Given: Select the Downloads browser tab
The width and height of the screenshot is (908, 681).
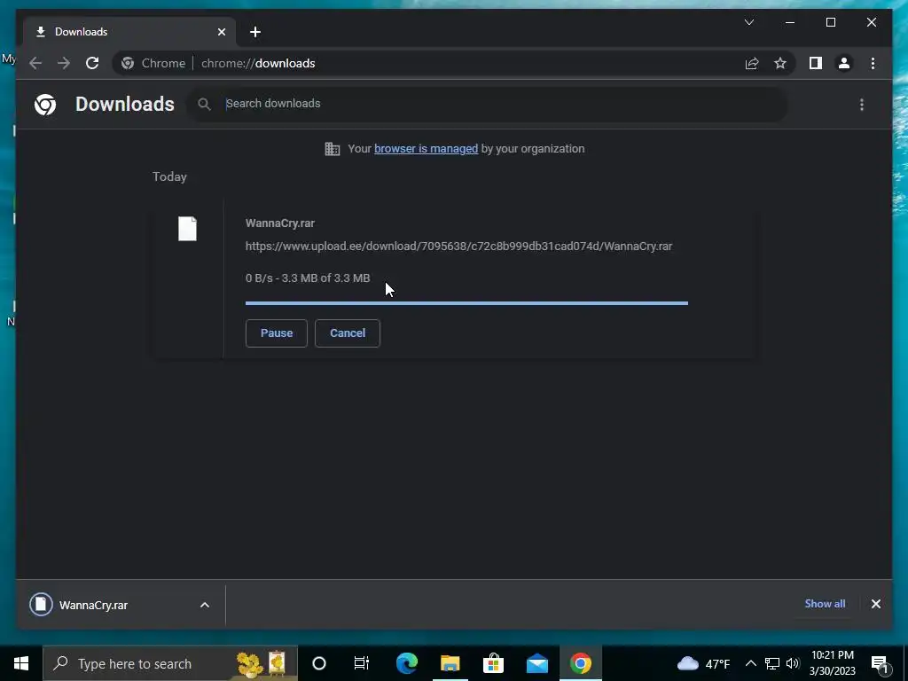Looking at the screenshot, I should (x=129, y=32).
